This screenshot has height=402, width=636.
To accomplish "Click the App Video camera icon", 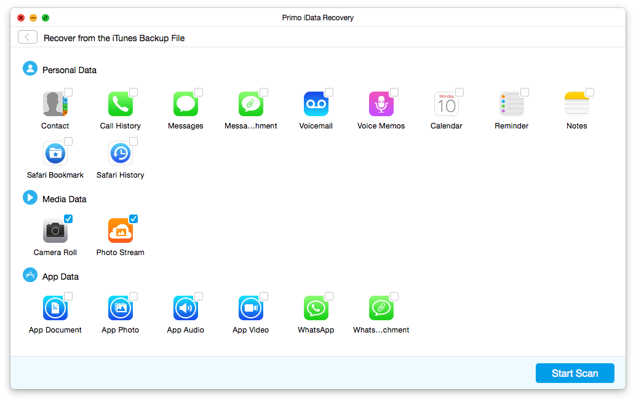I will coord(251,308).
